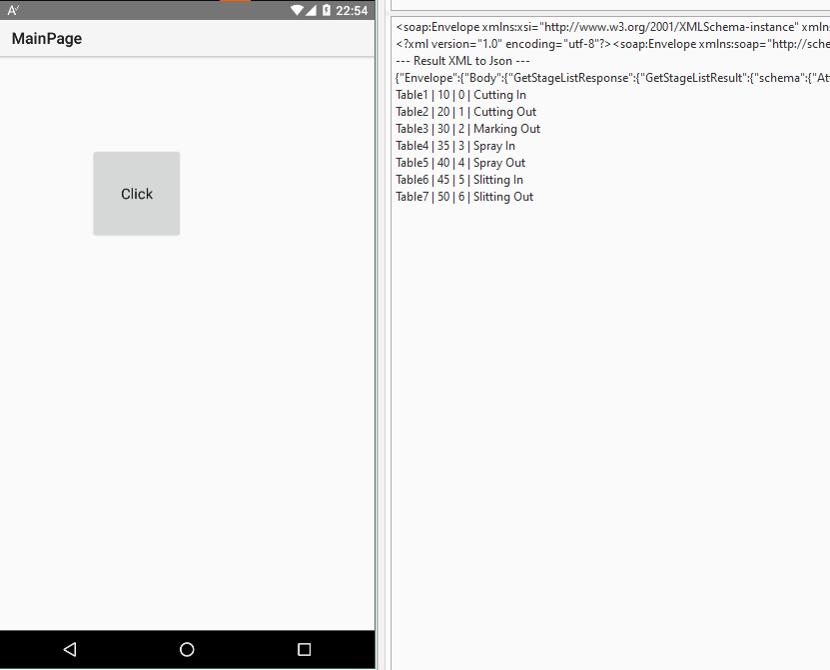
Task: Tap the recent apps square icon
Action: click(305, 649)
